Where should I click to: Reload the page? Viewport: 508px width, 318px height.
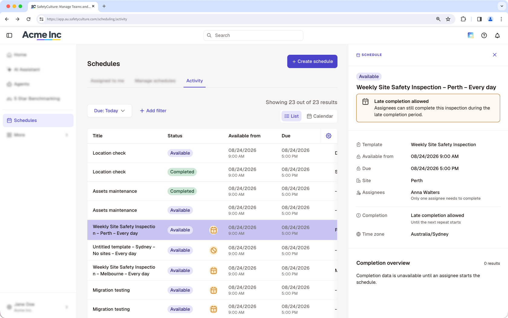point(28,19)
